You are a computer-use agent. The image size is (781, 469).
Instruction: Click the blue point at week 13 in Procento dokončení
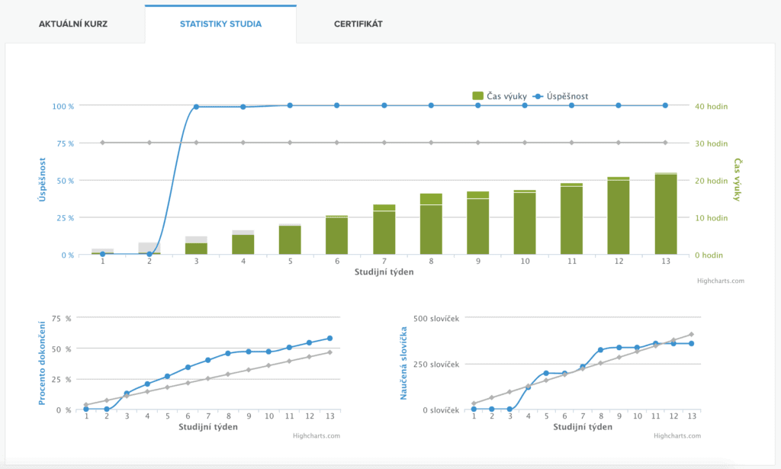point(328,336)
